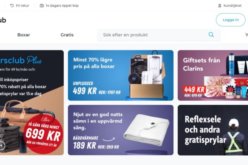Open the Fri retur info link

(22, 5)
